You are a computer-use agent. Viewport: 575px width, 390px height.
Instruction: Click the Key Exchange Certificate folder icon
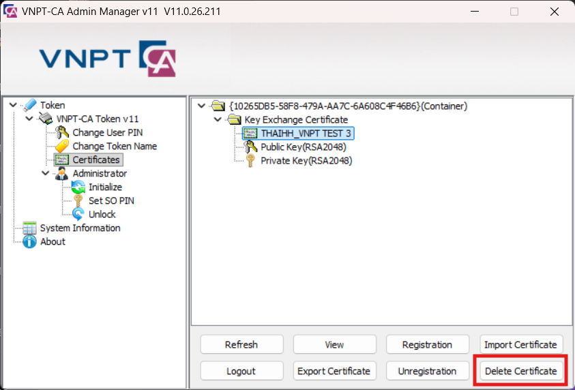coord(234,119)
